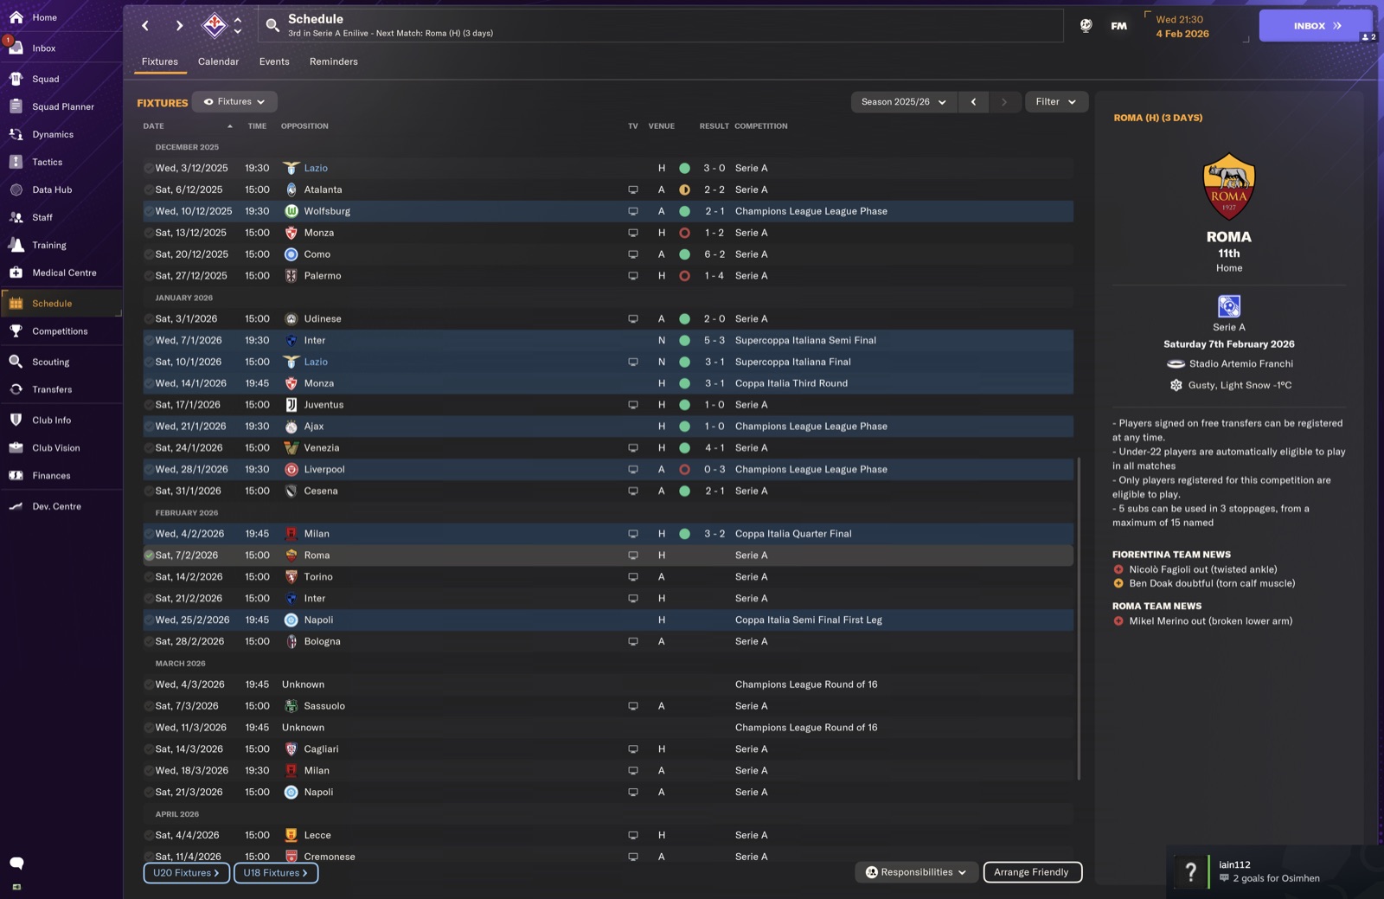
Task: Open Finances sidebar icon
Action: point(16,475)
